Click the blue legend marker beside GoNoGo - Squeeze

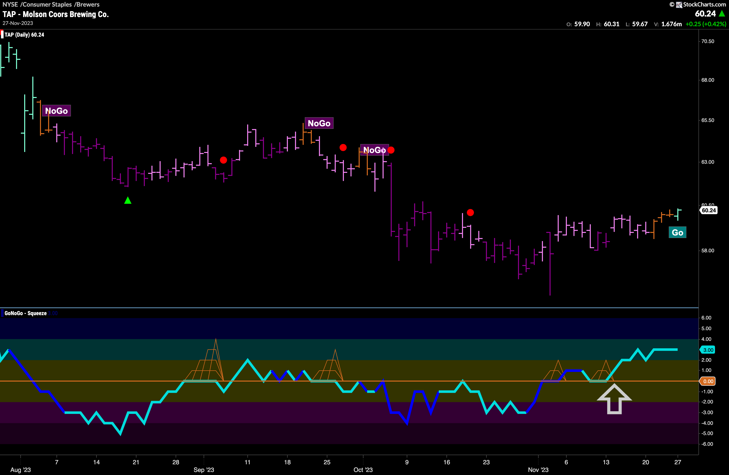(3, 313)
